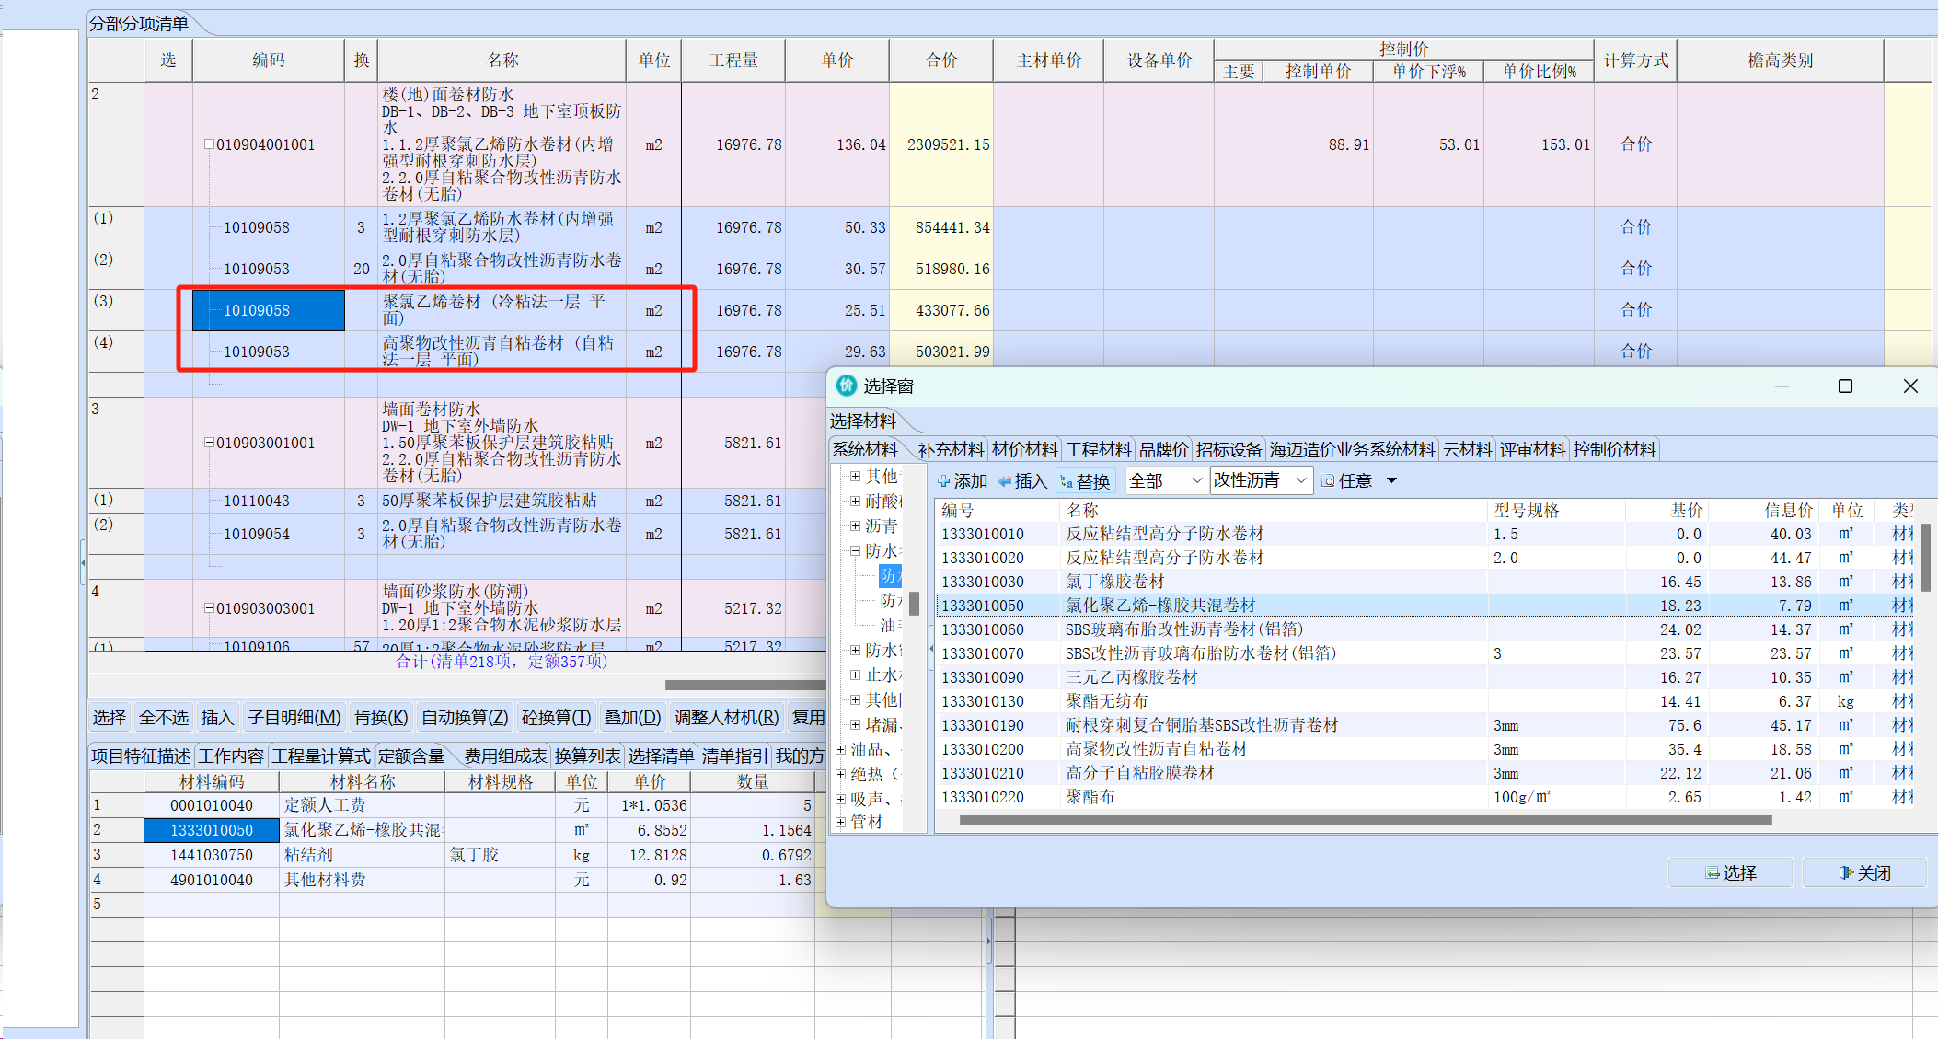
Task: Click the 子目明细(M) button
Action: [x=294, y=717]
